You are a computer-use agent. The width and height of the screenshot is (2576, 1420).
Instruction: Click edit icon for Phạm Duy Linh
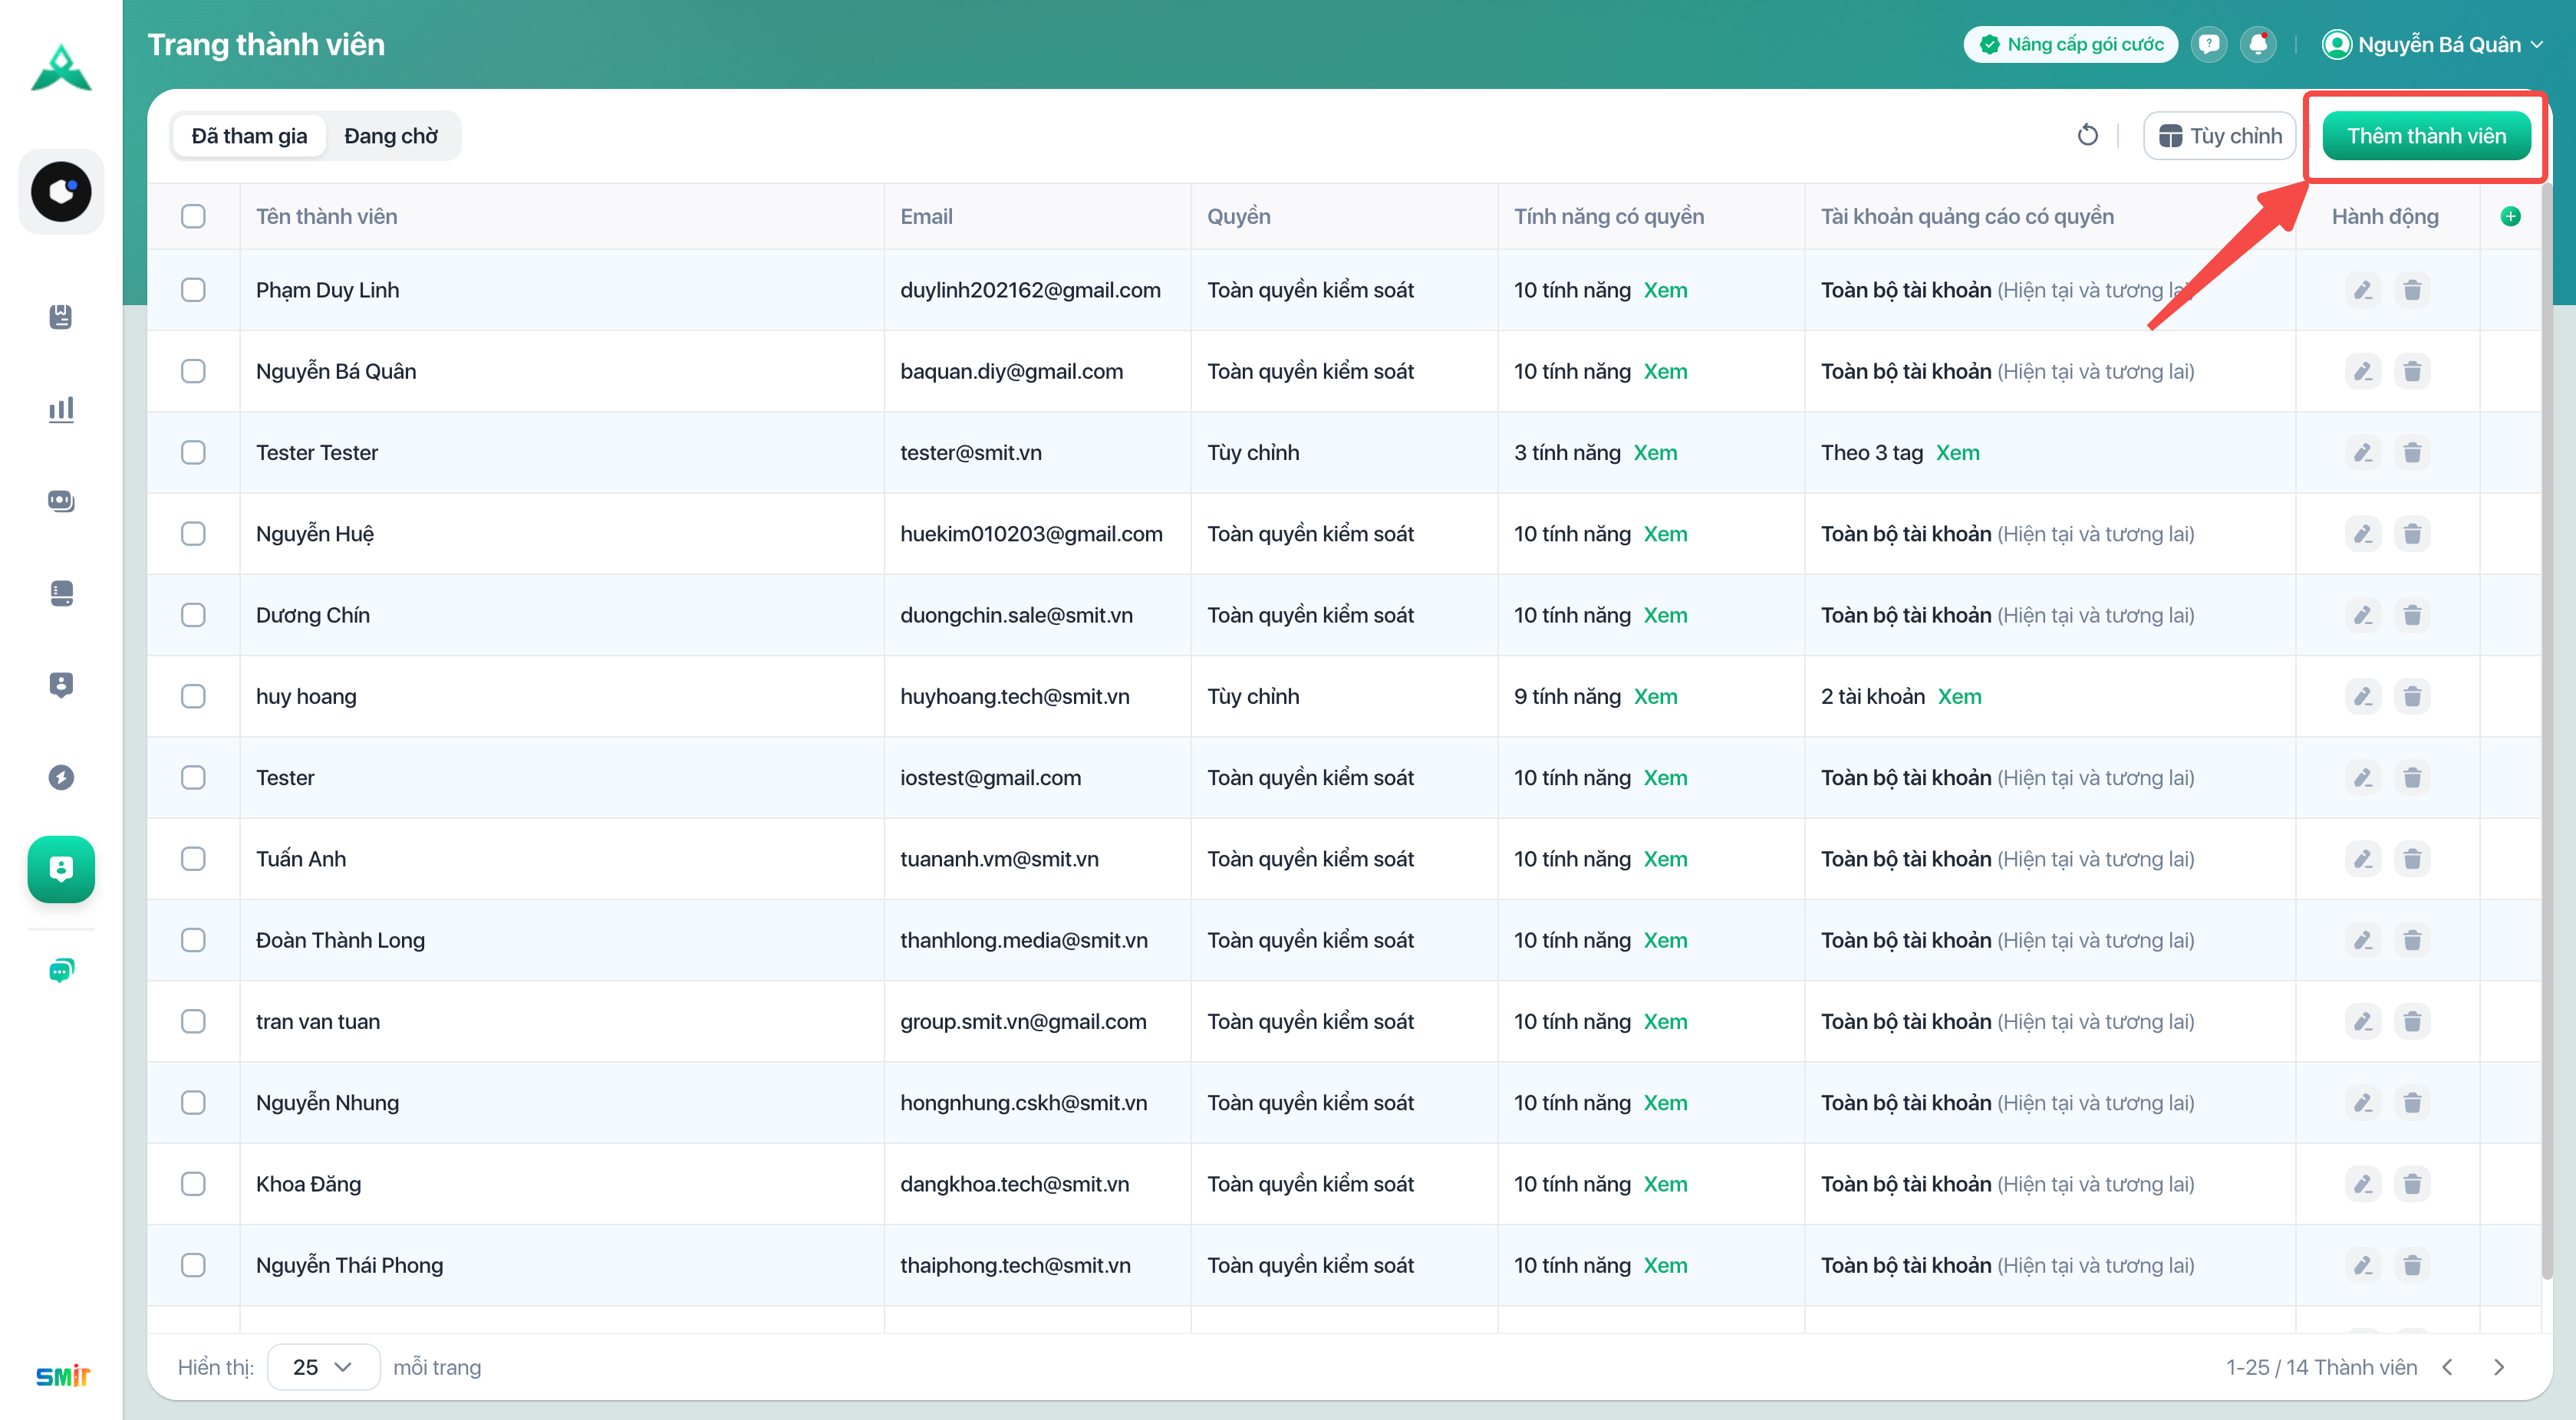[x=2363, y=290]
